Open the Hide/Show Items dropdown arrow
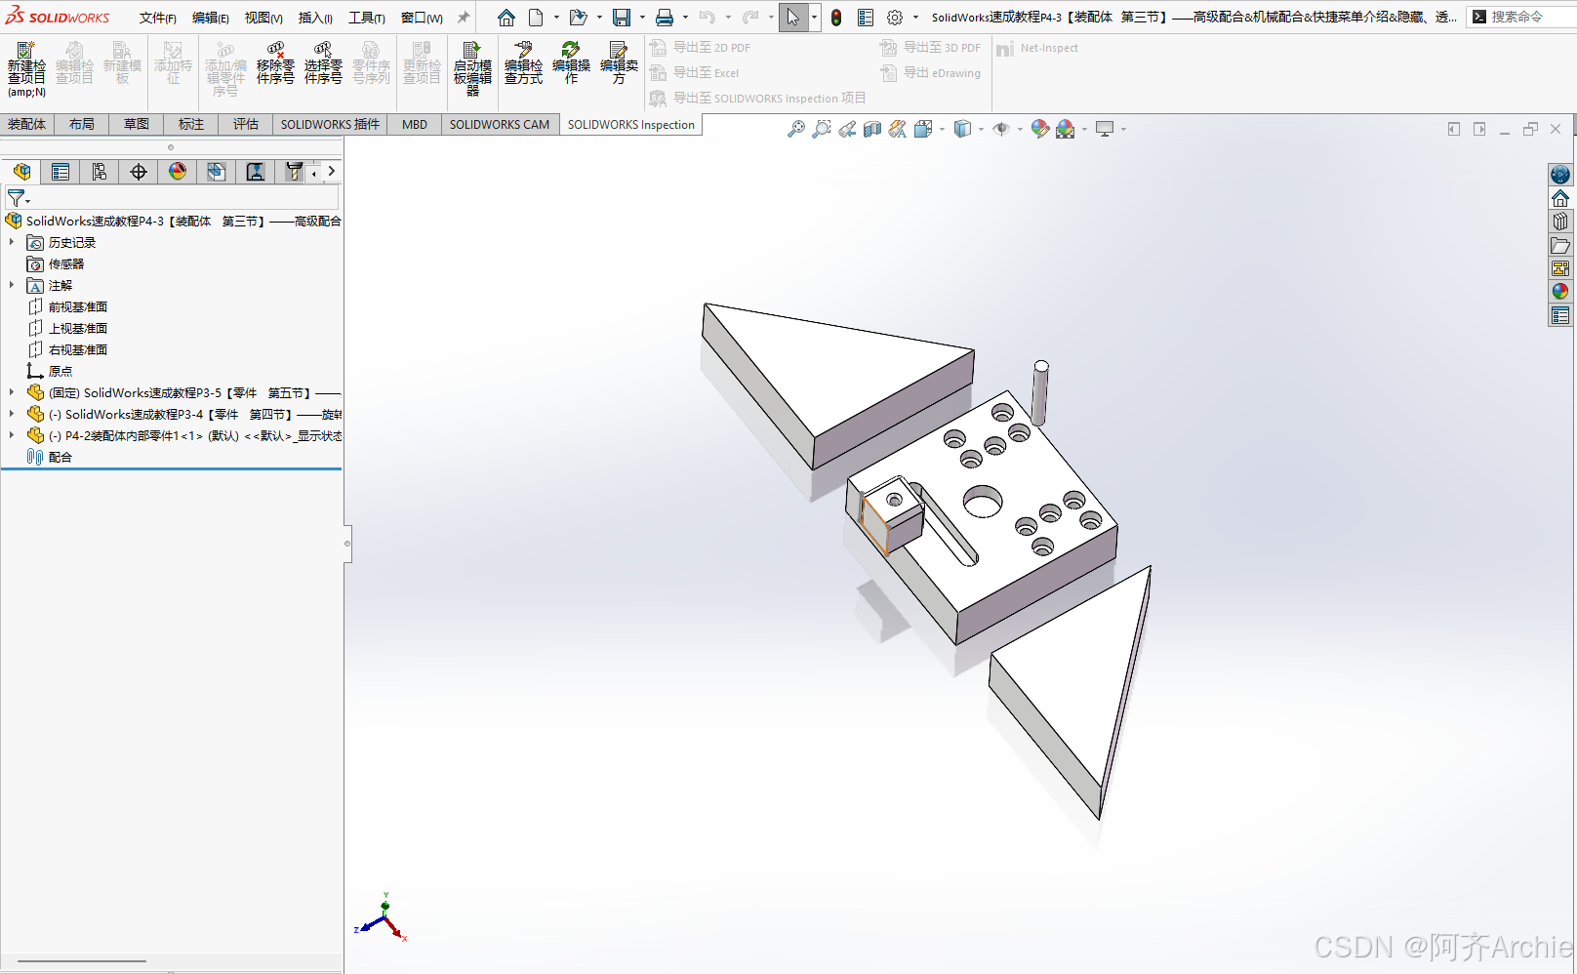 (1020, 129)
